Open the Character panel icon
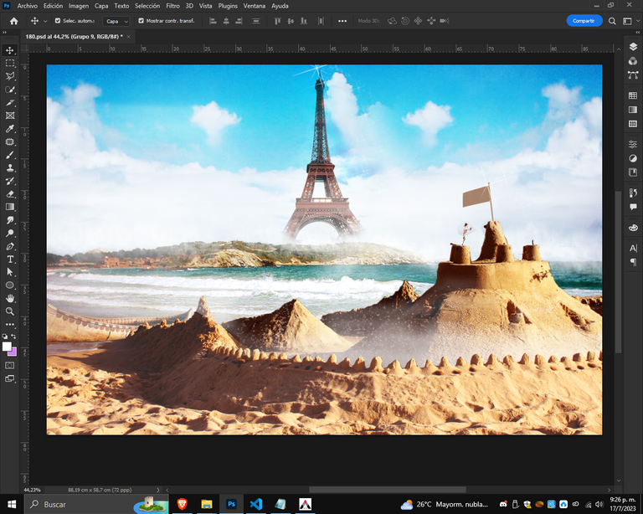The image size is (643, 514). point(633,248)
